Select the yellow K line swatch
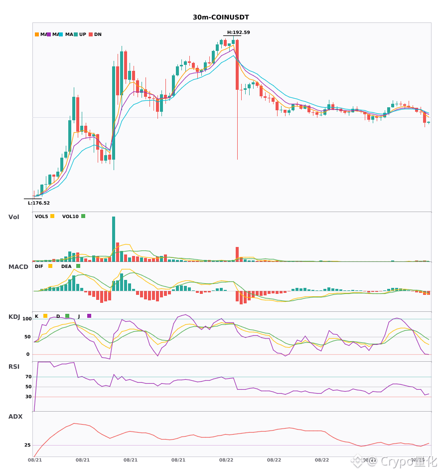Viewport: 441px width, 474px height. pos(45,316)
